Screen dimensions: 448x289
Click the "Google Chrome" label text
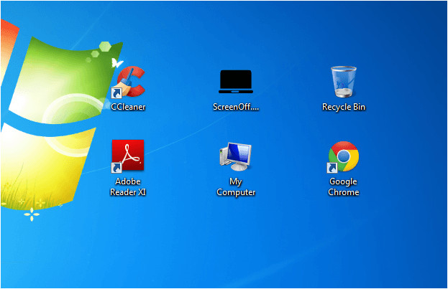(x=343, y=186)
